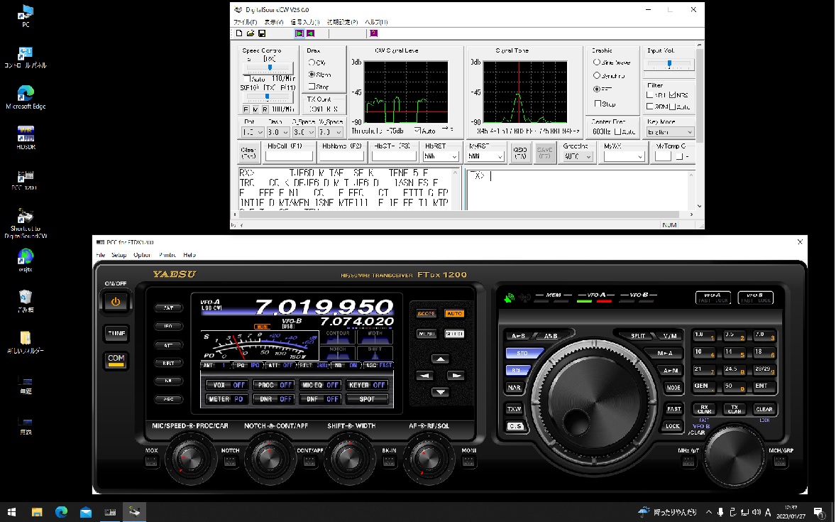Click the green speaker icon on the radio

(x=509, y=298)
